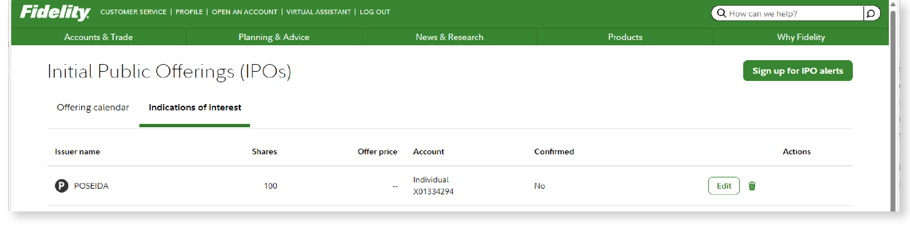The height and width of the screenshot is (229, 910).
Task: Expand the News & Research menu
Action: click(x=449, y=37)
